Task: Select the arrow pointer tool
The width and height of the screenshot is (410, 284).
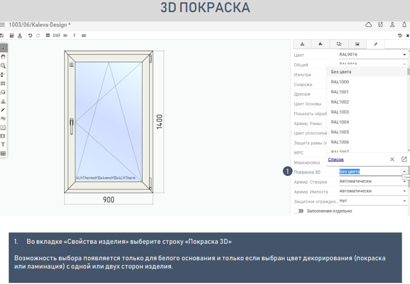Action: click(x=3, y=48)
